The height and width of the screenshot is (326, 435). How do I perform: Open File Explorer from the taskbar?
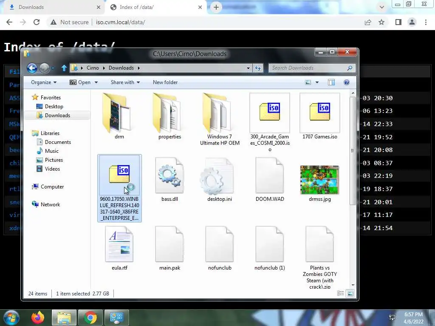64,318
